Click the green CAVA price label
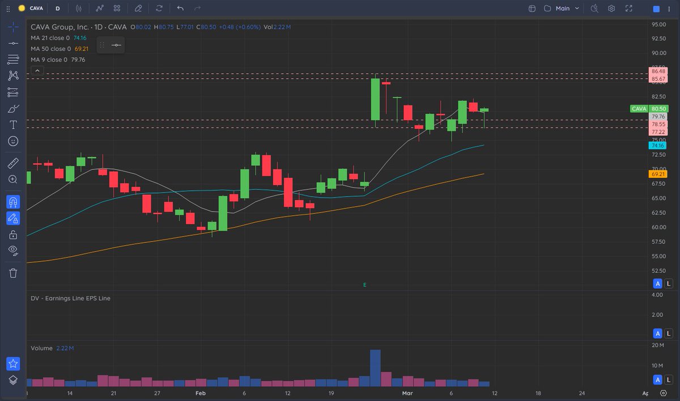This screenshot has width=680, height=401. click(649, 109)
